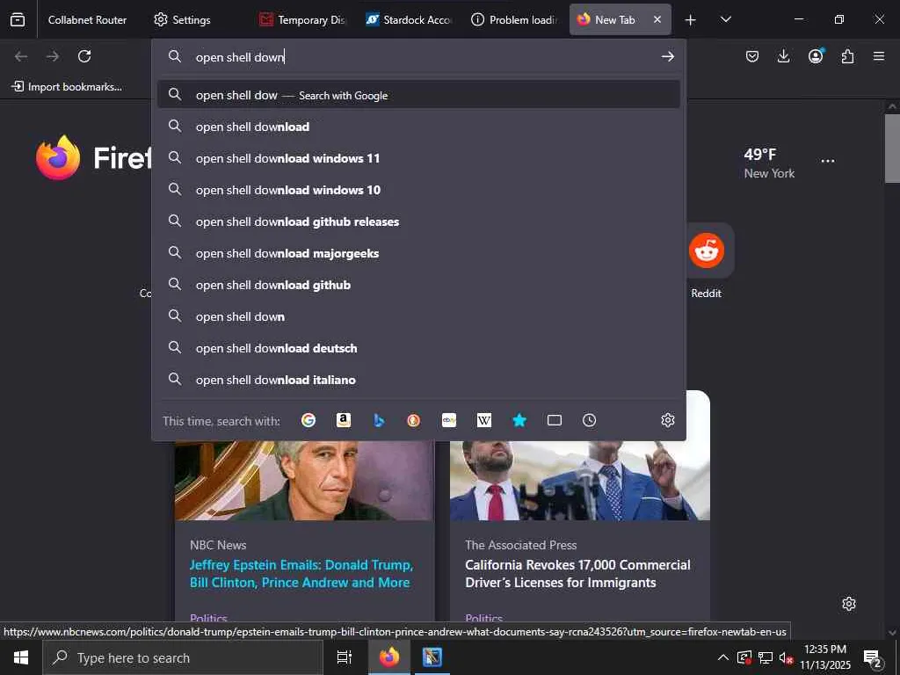900x675 pixels.
Task: Choose suggestion ending in 'download github'
Action: (x=418, y=285)
